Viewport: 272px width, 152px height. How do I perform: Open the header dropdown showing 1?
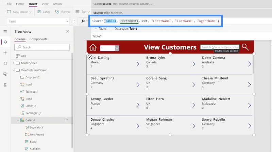coord(109,48)
